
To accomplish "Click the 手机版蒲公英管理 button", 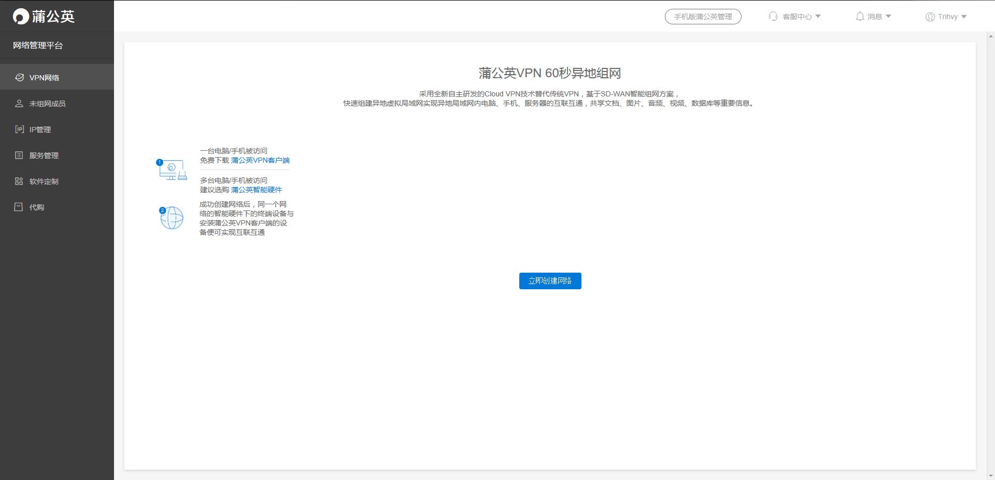I will [x=703, y=17].
